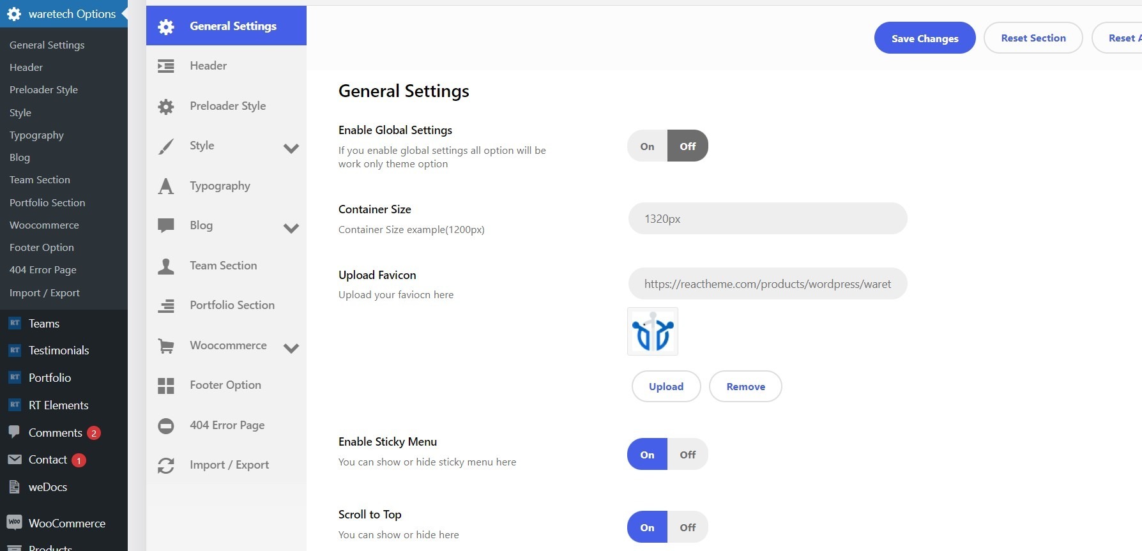Viewport: 1142px width, 551px height.
Task: Select the 404 Error Page icon
Action: tap(166, 425)
